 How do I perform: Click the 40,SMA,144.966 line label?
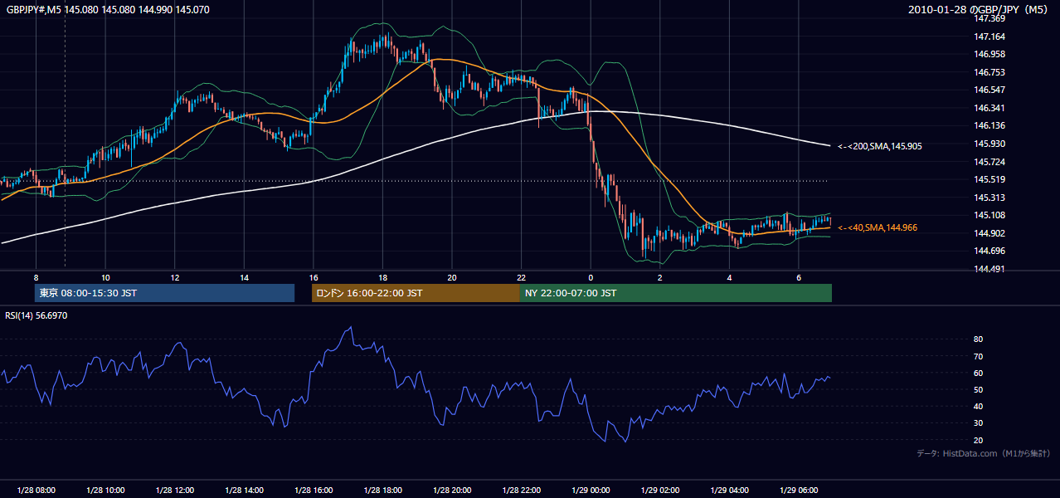pyautogui.click(x=878, y=227)
